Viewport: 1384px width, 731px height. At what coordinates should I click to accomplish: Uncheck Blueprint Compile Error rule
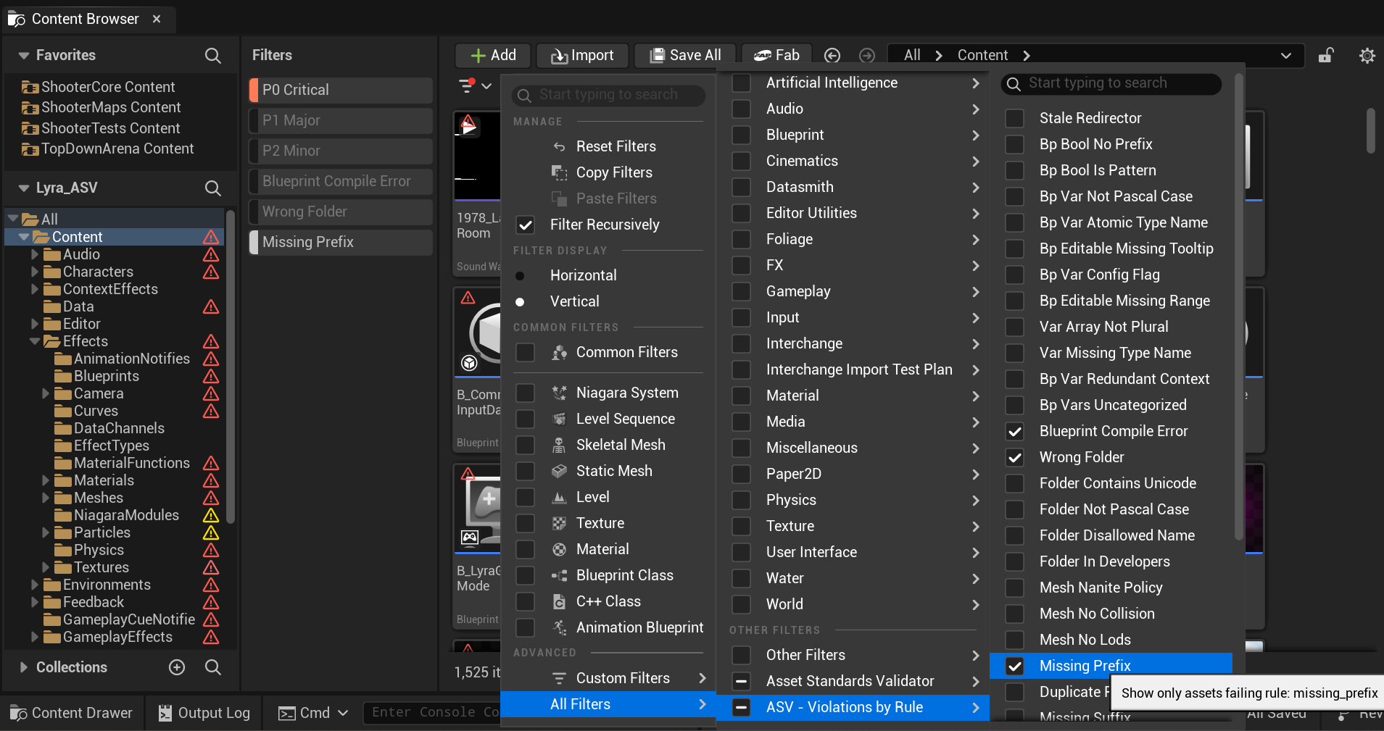1015,431
